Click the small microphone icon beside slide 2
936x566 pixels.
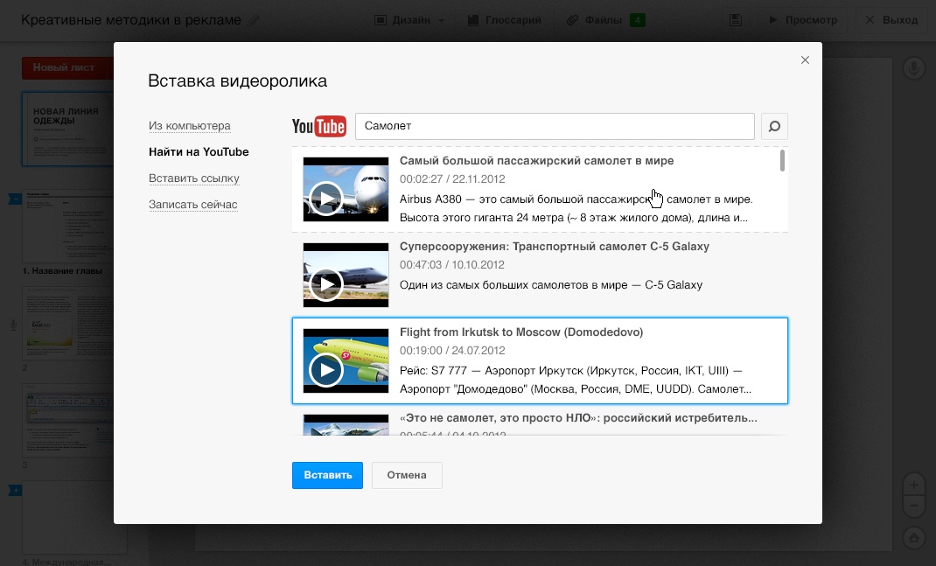point(13,325)
